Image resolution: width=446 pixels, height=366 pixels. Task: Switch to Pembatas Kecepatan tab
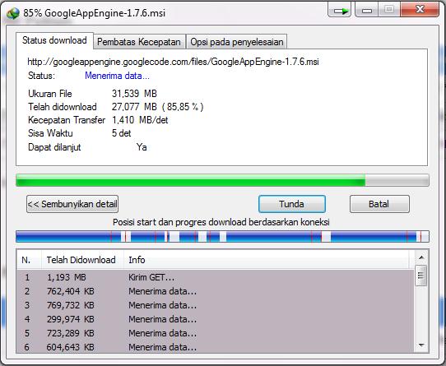[139, 42]
